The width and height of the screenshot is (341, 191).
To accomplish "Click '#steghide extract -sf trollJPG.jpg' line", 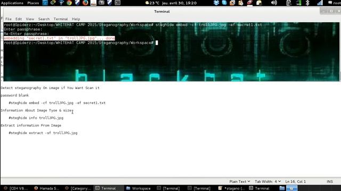I will pyautogui.click(x=43, y=133).
